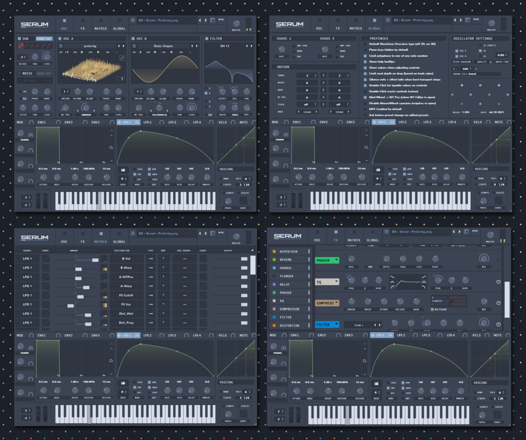Check 'Show help tooltips' preference

click(x=365, y=62)
